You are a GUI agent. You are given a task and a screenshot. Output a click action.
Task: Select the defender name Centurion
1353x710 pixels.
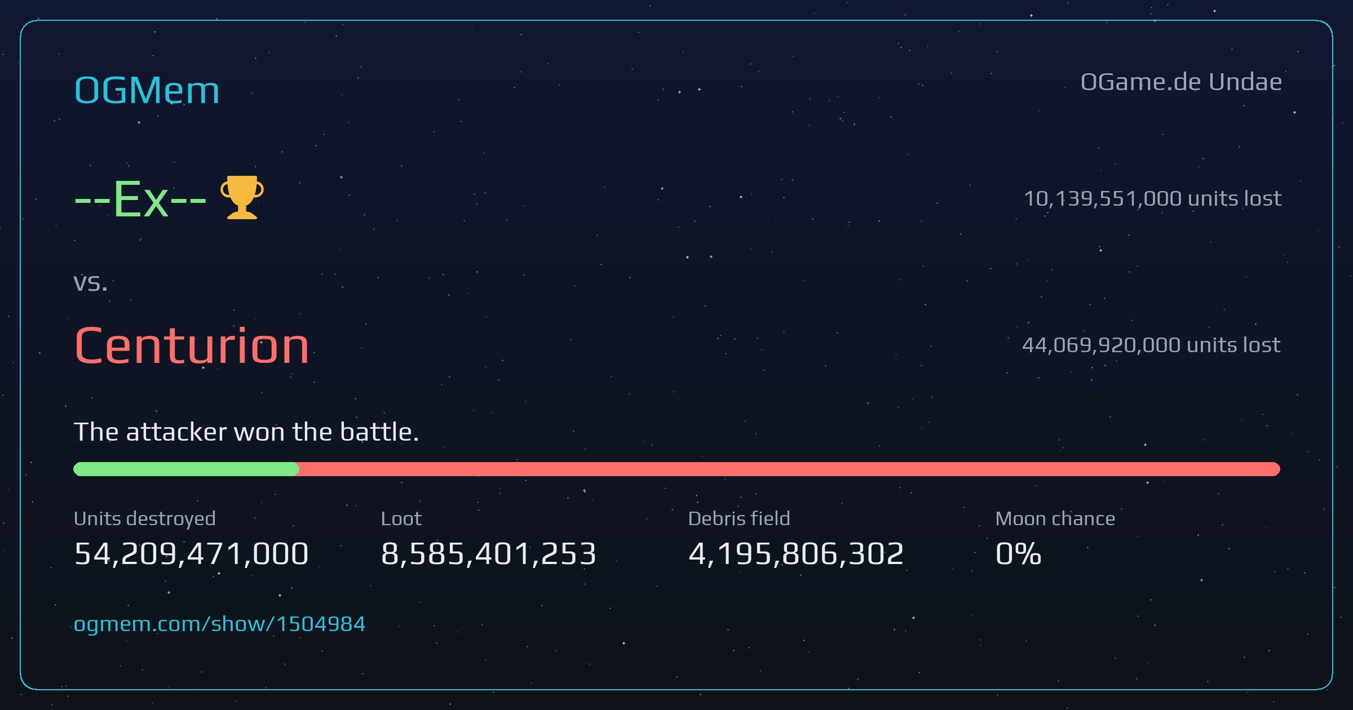pyautogui.click(x=192, y=345)
